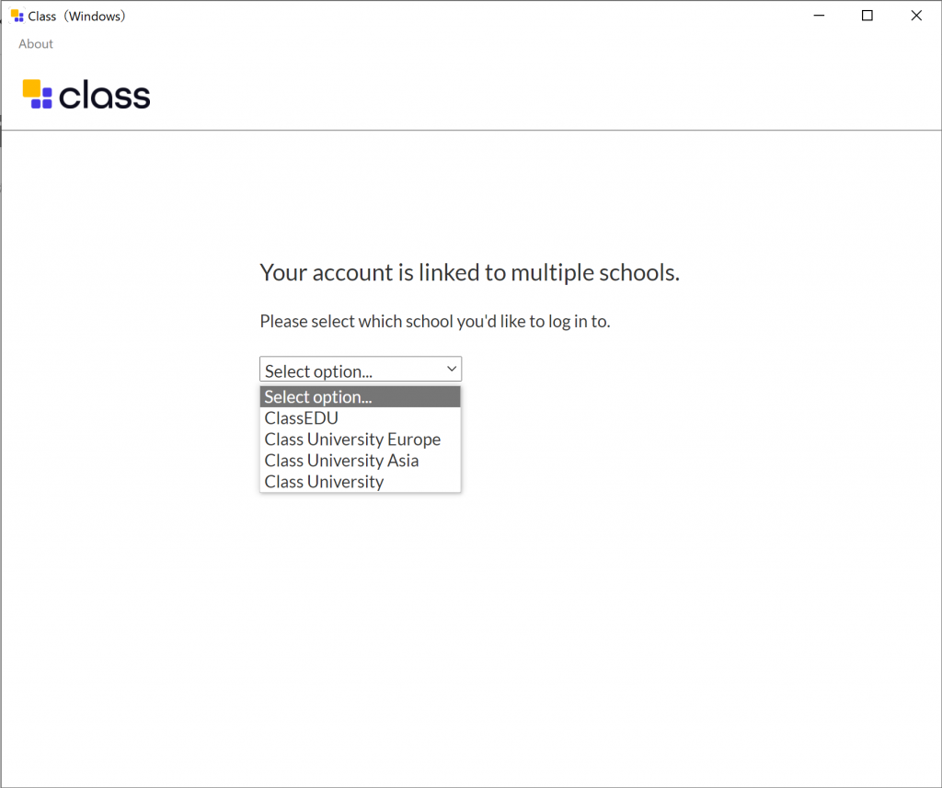Pick Class University Asia option
This screenshot has height=788, width=942.
point(361,461)
